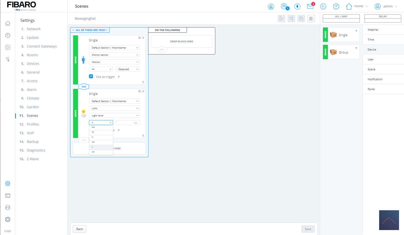Click the Back button
The image size is (404, 235).
click(80, 229)
